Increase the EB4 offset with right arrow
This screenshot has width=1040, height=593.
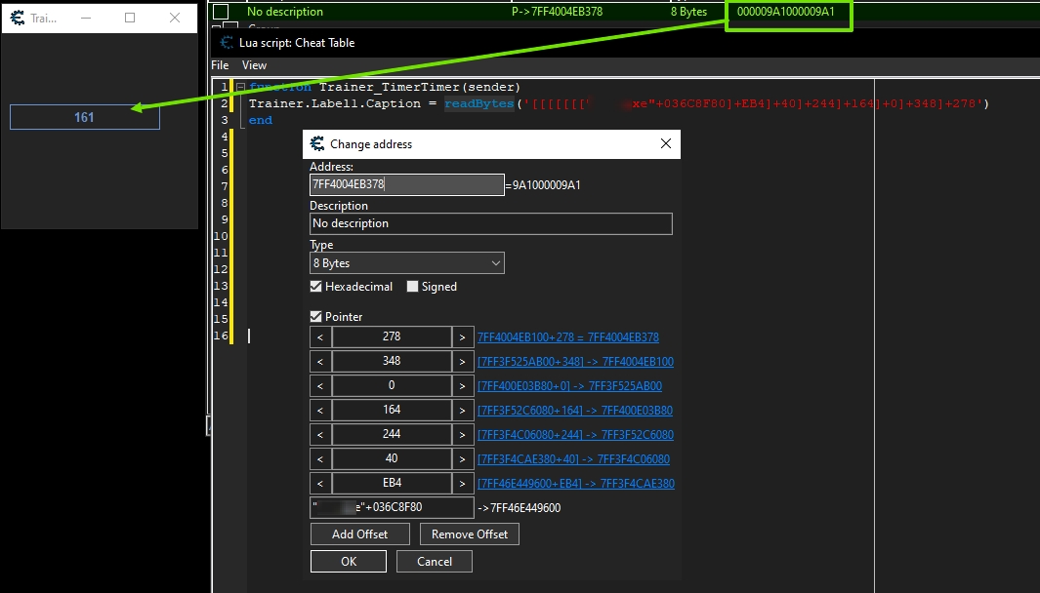click(462, 483)
